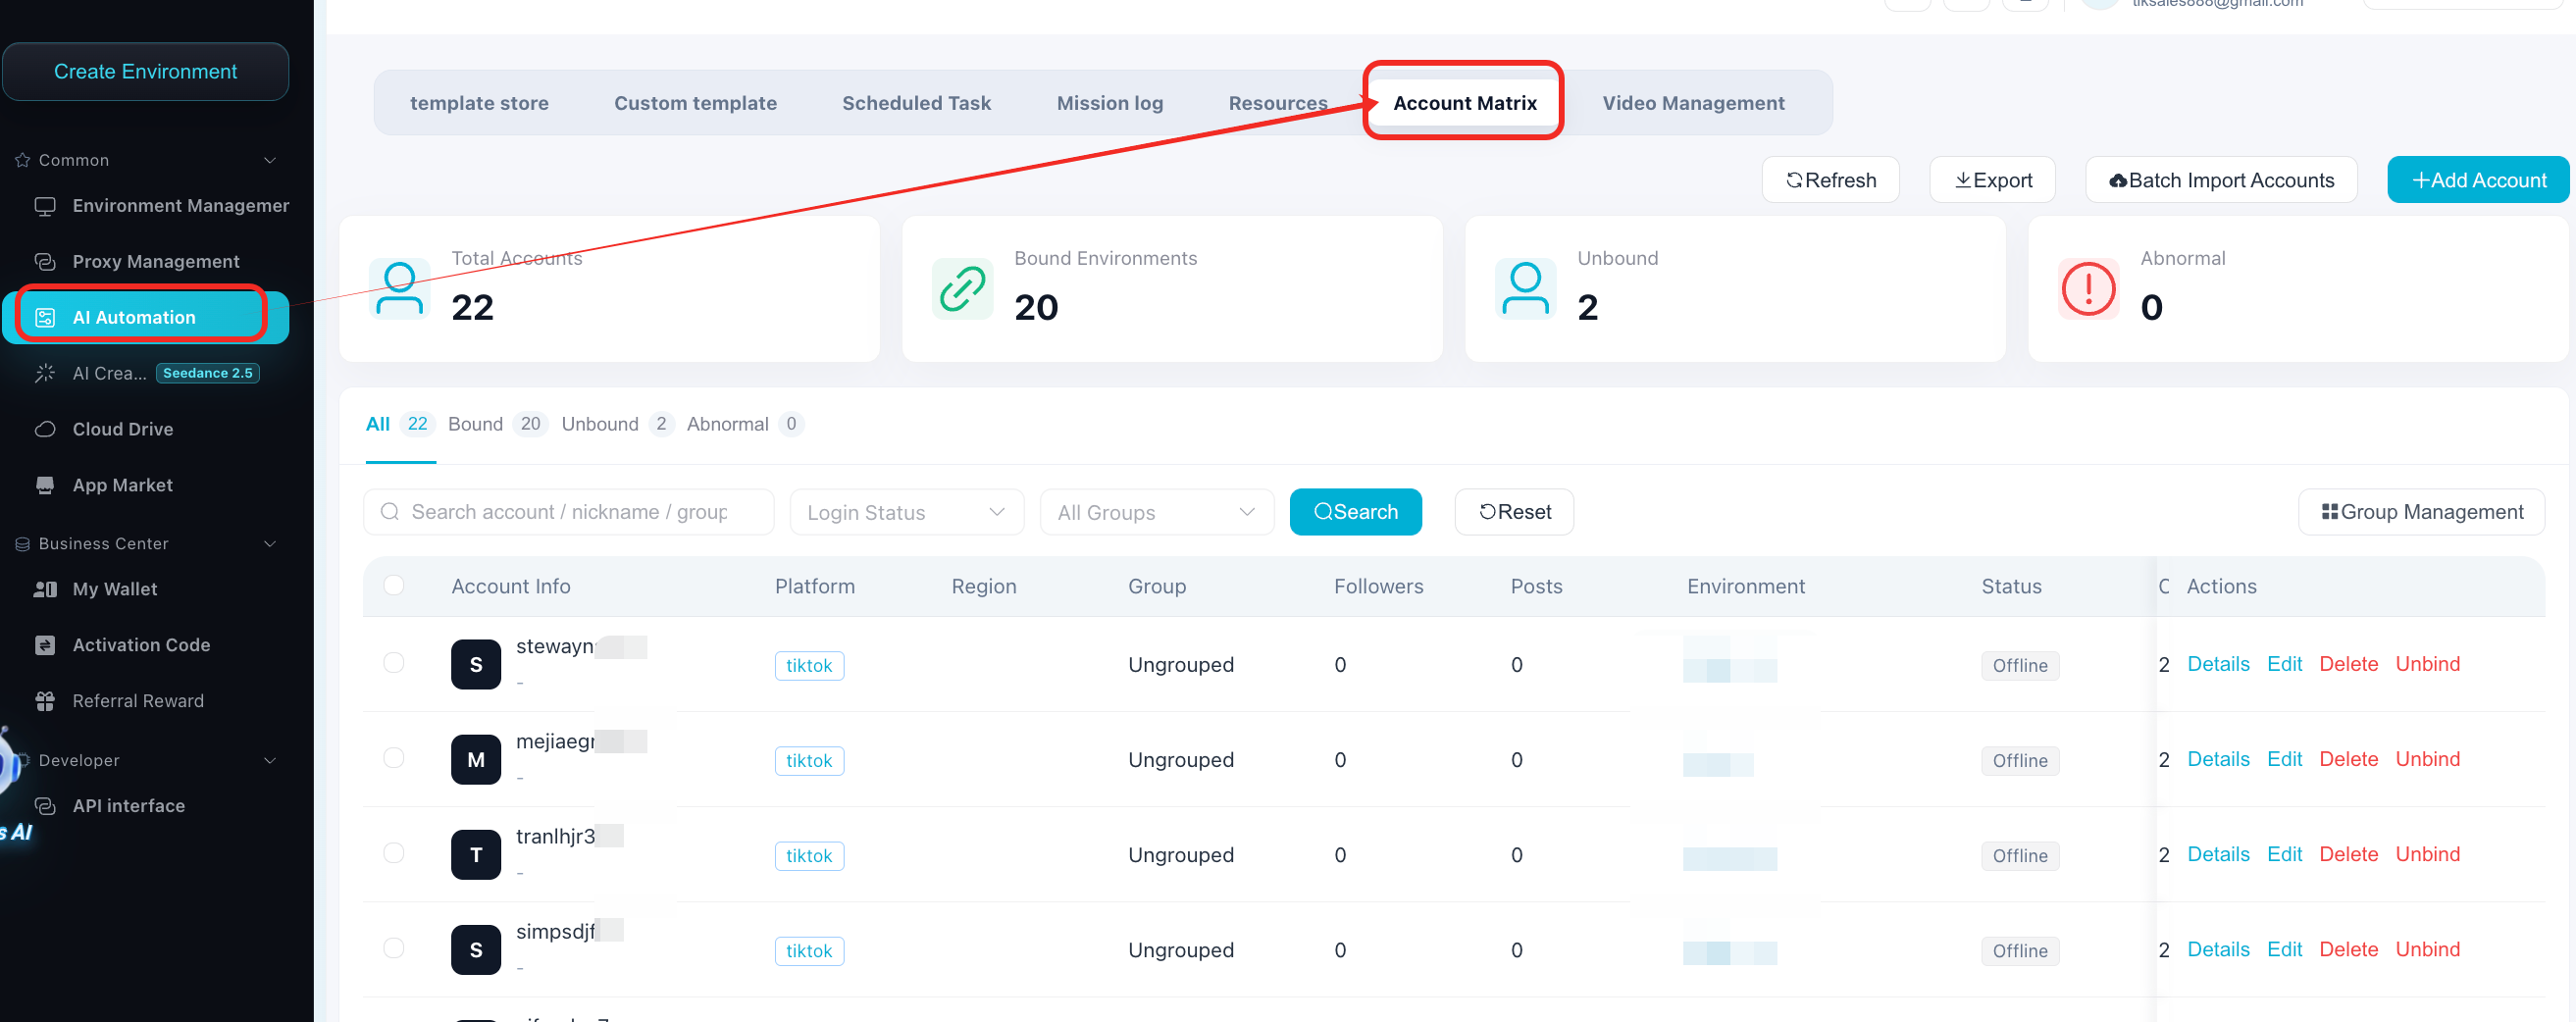Click the Environment Manager monitor icon

pos(45,206)
